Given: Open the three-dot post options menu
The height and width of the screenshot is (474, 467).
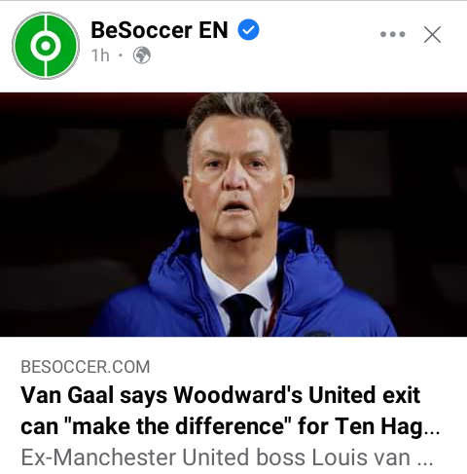Looking at the screenshot, I should pos(393,34).
